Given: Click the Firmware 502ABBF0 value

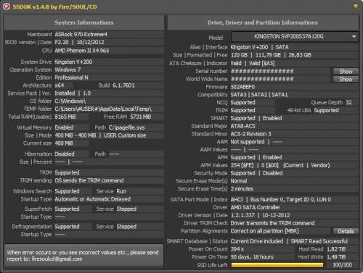Looking at the screenshot, I should click(x=242, y=87).
